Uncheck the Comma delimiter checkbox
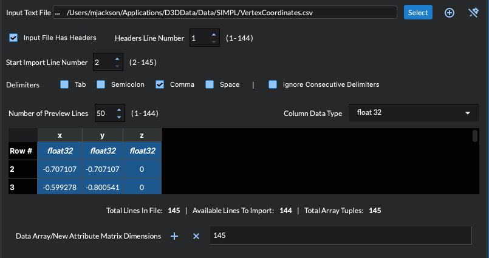 (x=160, y=84)
